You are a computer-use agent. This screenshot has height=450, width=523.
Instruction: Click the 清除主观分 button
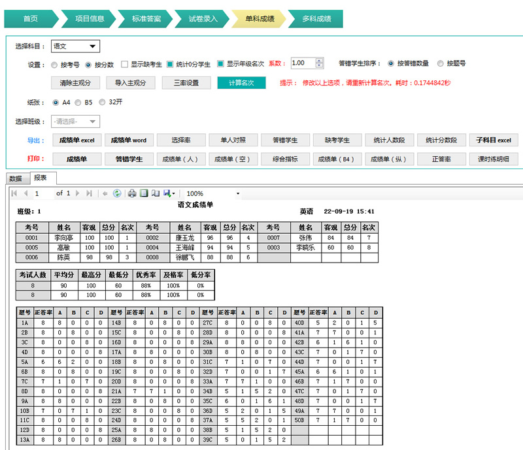[x=75, y=83]
